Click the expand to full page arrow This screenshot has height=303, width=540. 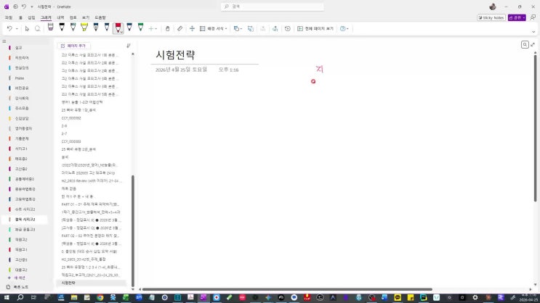533,45
